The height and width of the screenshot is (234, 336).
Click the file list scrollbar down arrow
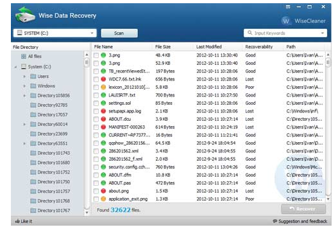point(328,199)
